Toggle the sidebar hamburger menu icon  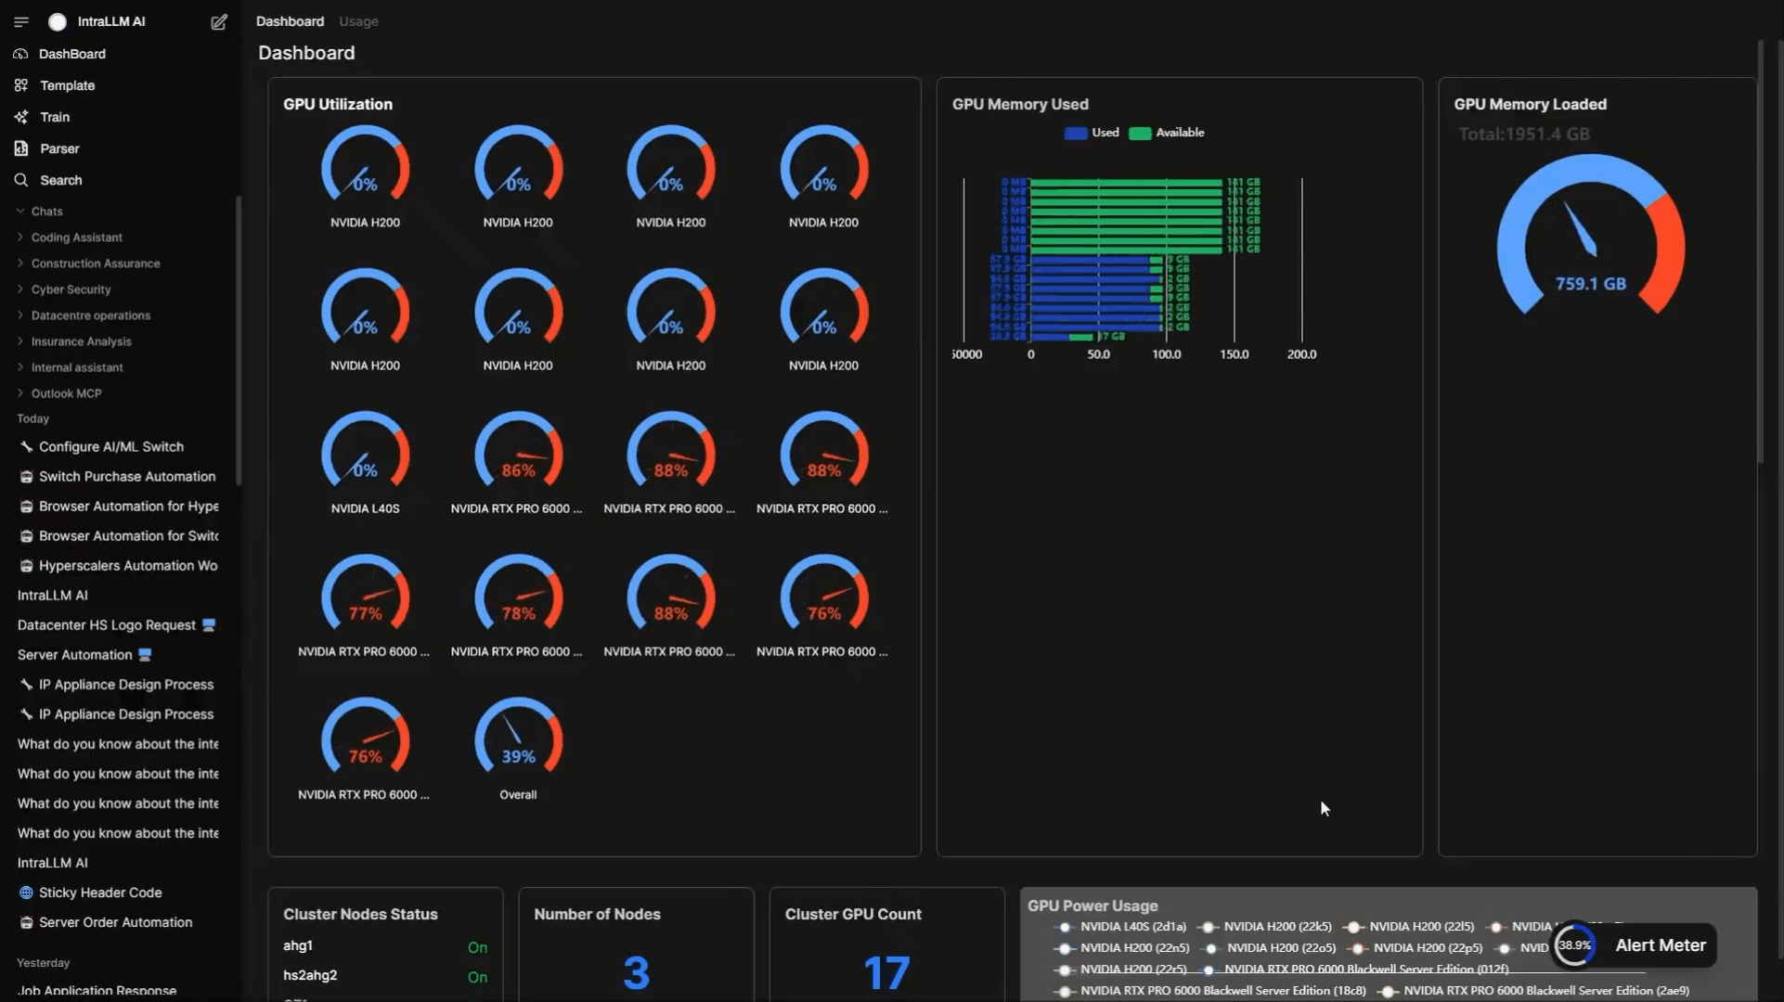point(21,21)
